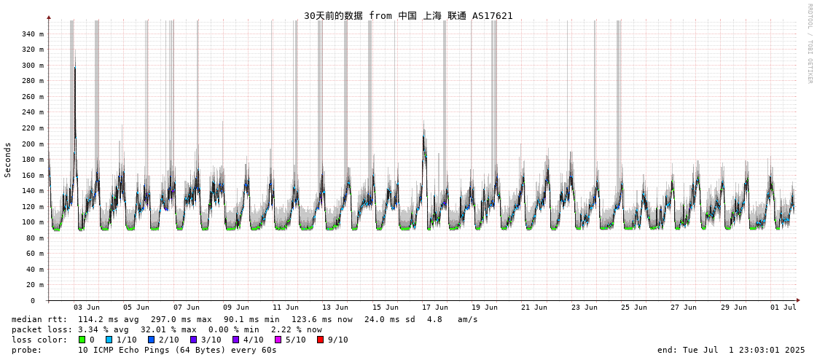Click the "3.34 % avg" packet loss value
The height and width of the screenshot is (360, 817).
(x=103, y=329)
